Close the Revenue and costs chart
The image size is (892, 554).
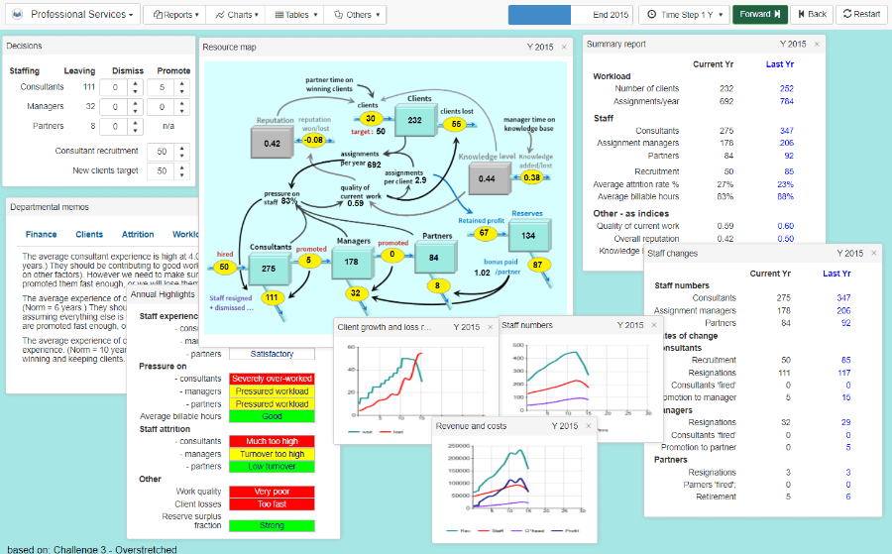588,426
